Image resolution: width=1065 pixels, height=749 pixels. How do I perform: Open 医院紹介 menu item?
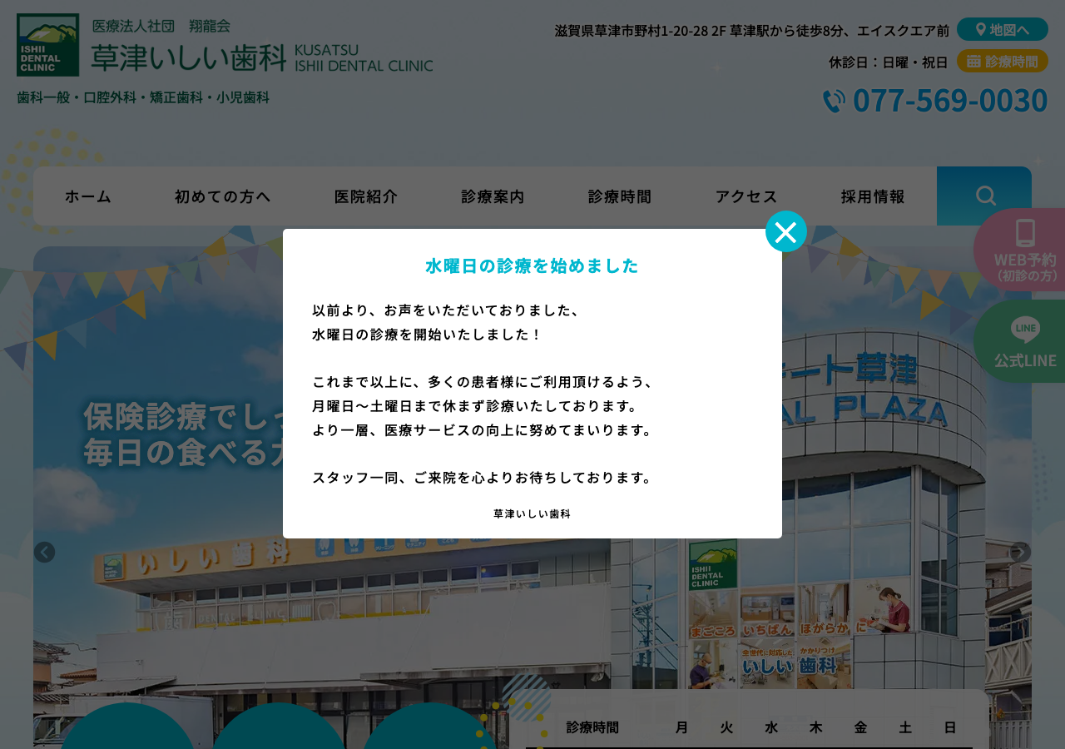(366, 196)
